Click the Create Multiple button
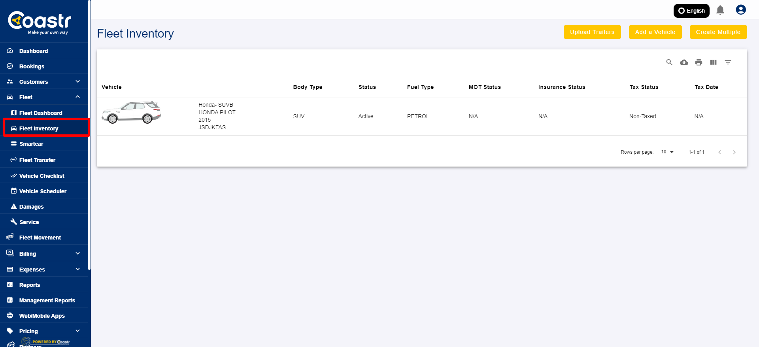Viewport: 759px width, 347px height. point(718,32)
